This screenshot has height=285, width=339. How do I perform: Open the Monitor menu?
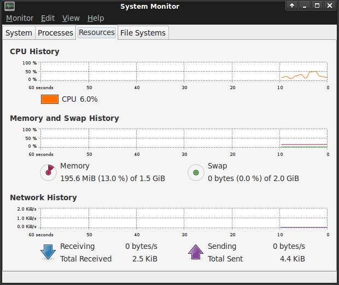[20, 18]
